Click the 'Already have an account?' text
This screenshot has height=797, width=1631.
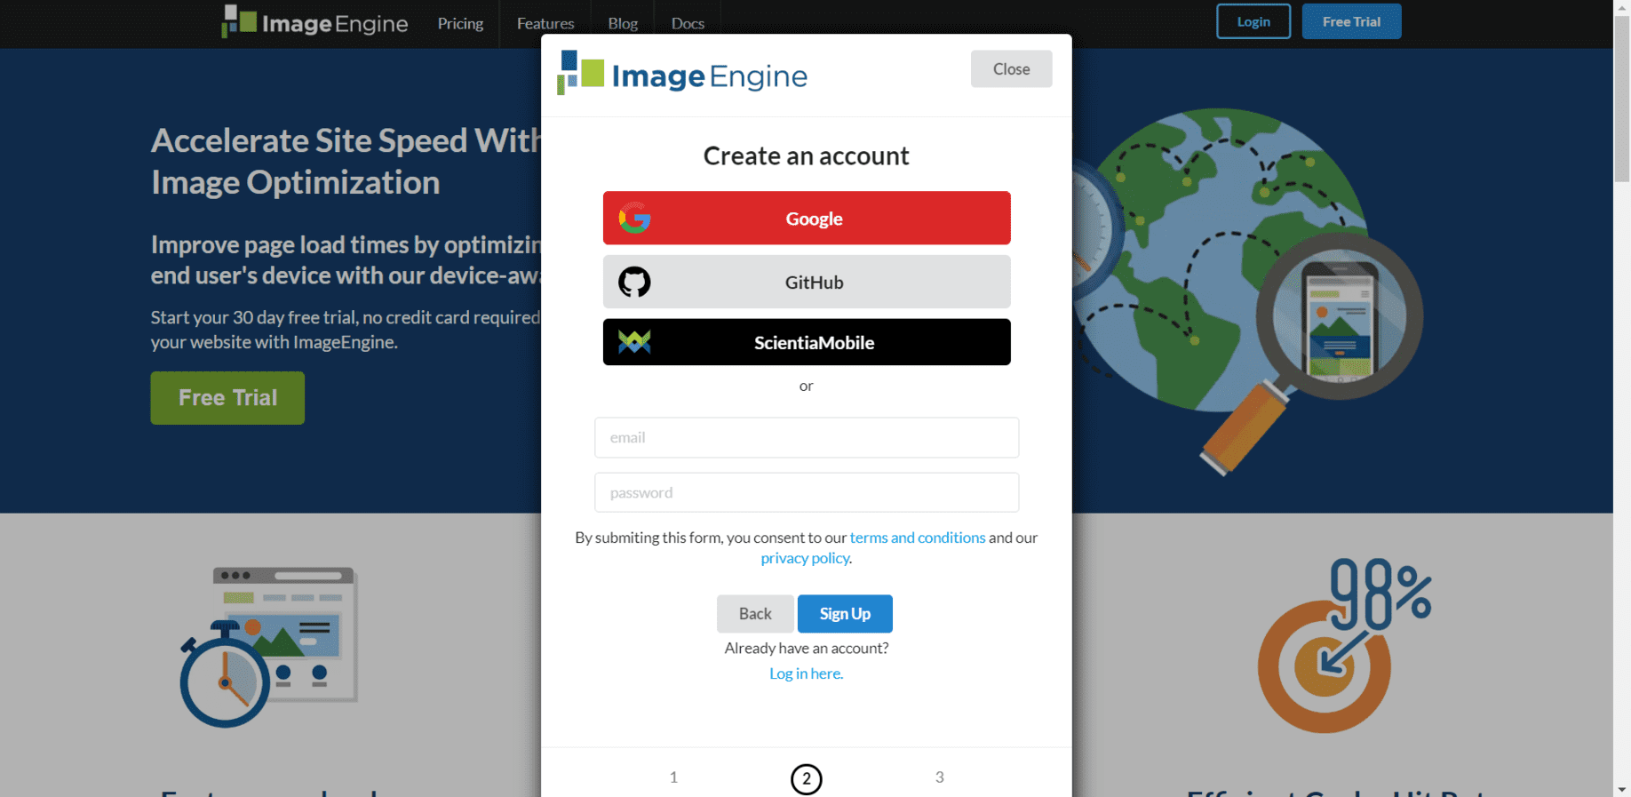click(807, 648)
